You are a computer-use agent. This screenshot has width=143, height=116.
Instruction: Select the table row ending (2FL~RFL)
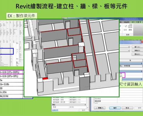[12, 76]
